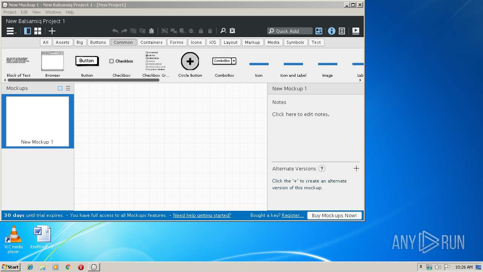Image resolution: width=483 pixels, height=272 pixels.
Task: Select the Big library category
Action: [80, 42]
